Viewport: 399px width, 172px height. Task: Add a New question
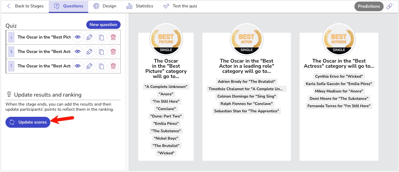click(103, 25)
